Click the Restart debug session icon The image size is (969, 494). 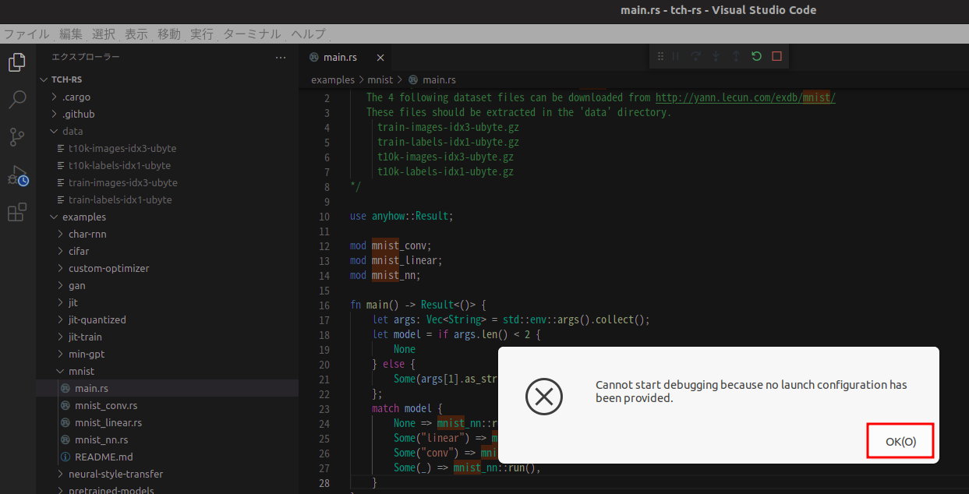tap(755, 56)
